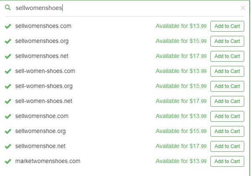The width and height of the screenshot is (251, 176).
Task: Click the checkmark next to sell-women-shoes.net
Action: 8,101
